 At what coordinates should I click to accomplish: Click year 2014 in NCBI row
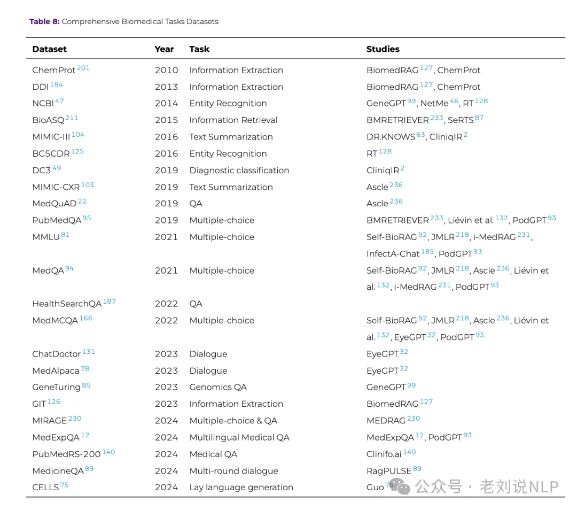[166, 104]
